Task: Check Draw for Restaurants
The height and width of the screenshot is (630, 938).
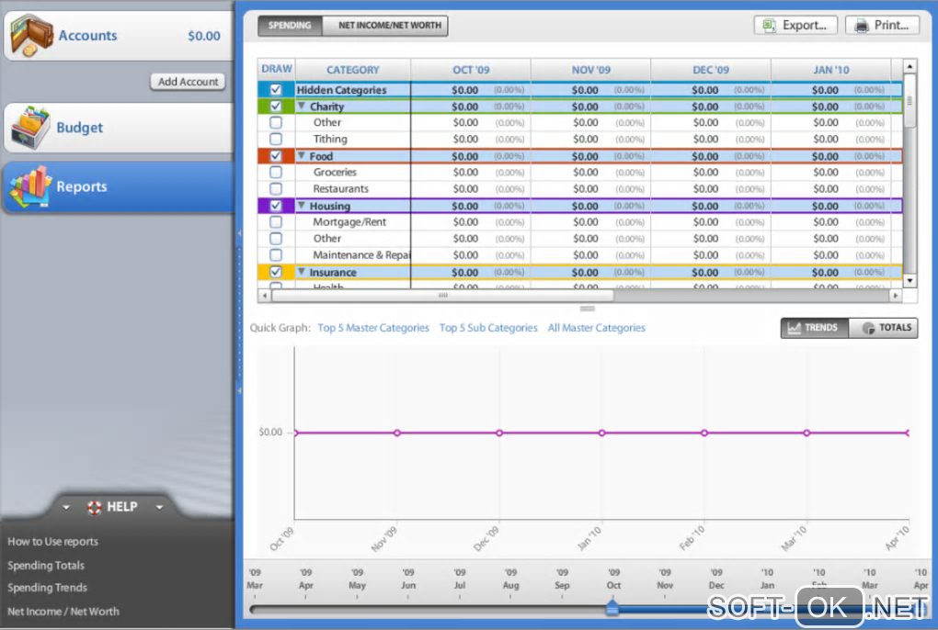Action: (x=276, y=188)
